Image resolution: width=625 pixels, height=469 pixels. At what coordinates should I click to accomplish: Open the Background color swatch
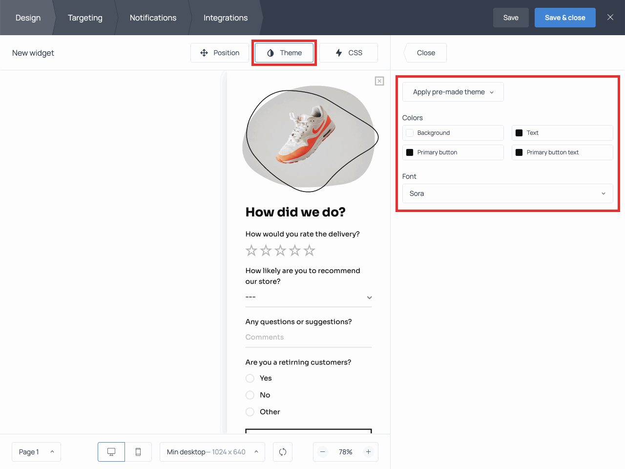[409, 132]
